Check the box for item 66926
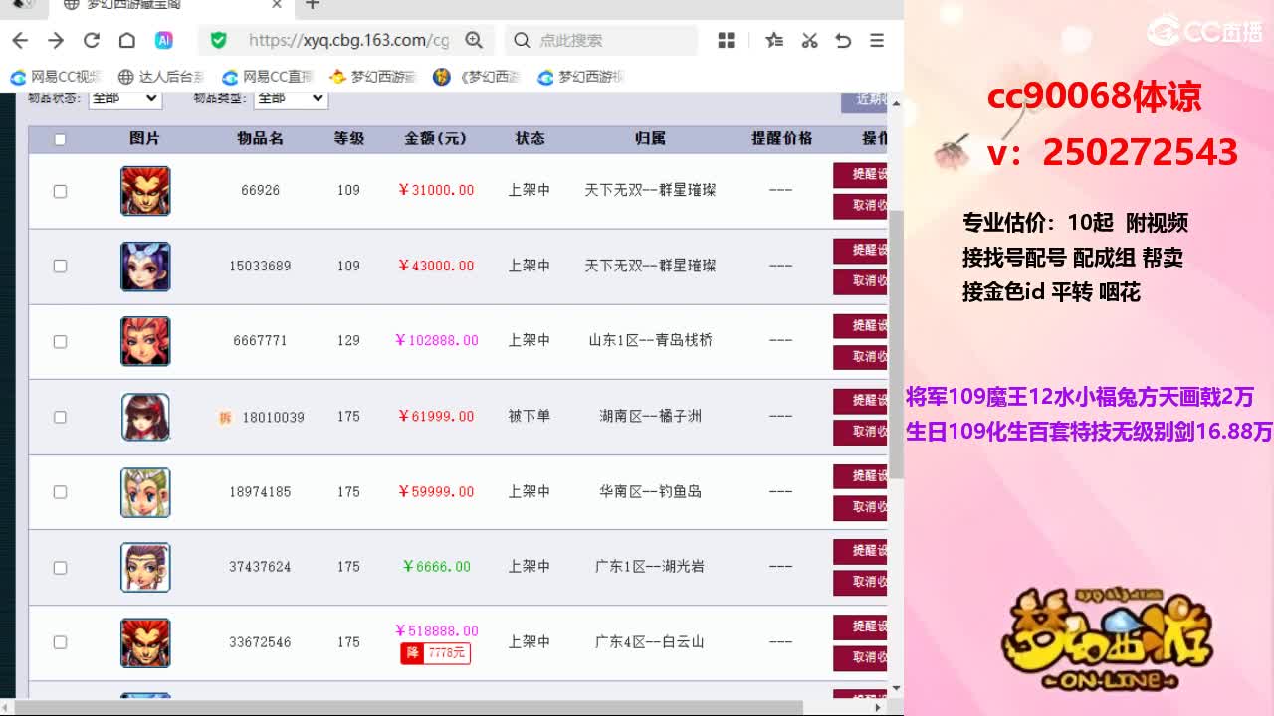Screen dimensions: 1274x716 [x=60, y=191]
